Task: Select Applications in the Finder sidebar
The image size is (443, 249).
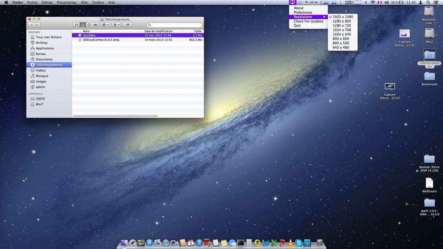Action: (45, 48)
